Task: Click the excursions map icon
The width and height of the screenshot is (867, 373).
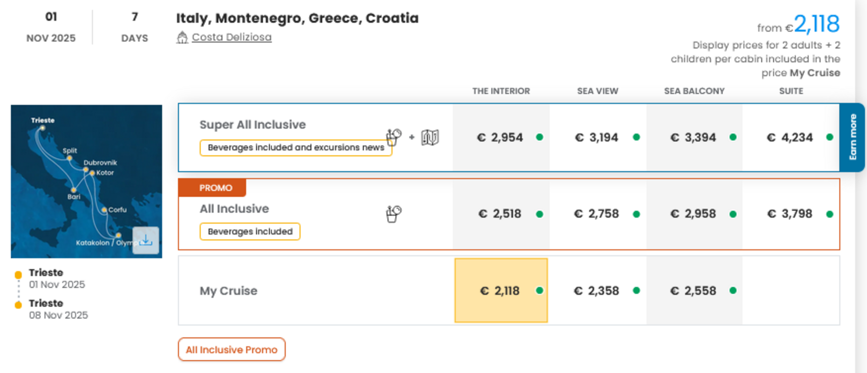Action: pyautogui.click(x=430, y=138)
